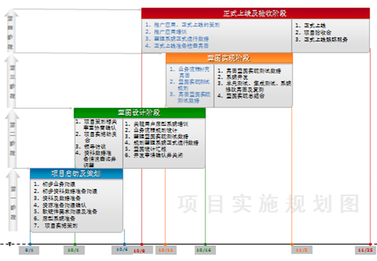Viewport: 377px width, 261px height.
Task: Select the 系统开发 task list box
Action: (253, 85)
